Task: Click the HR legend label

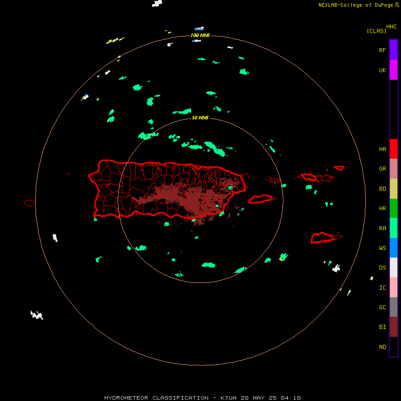Action: tap(382, 208)
